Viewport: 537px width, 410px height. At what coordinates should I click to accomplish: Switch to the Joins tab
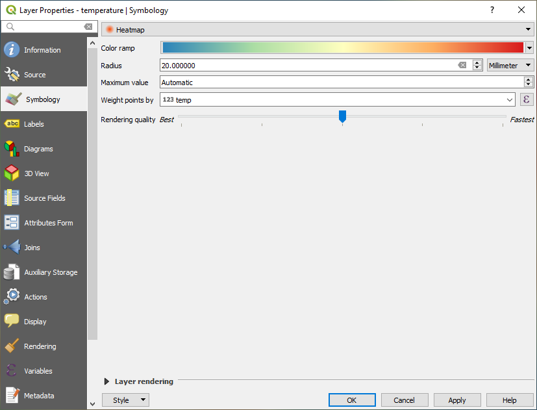44,247
